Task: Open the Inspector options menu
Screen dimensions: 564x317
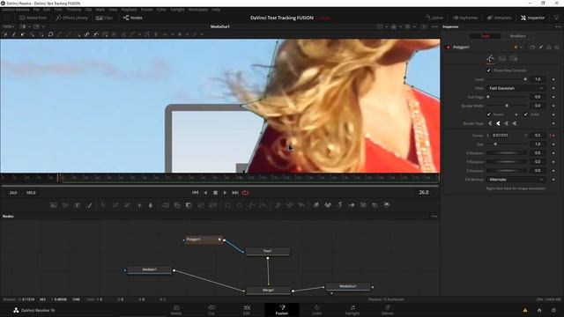Action: click(x=558, y=26)
